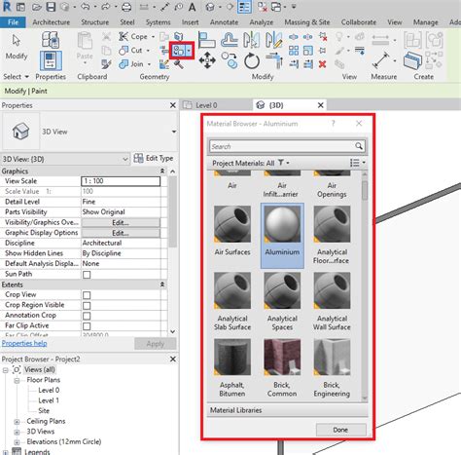The height and width of the screenshot is (455, 461).
Task: Click the Array tool icon
Action: [294, 51]
